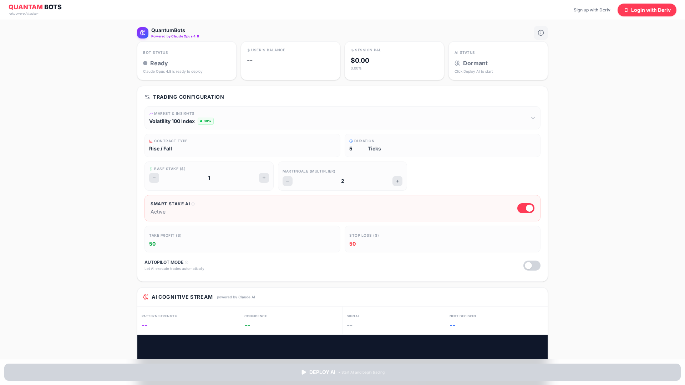Click the Quantam Bots site logo
The height and width of the screenshot is (385, 685).
(x=35, y=10)
